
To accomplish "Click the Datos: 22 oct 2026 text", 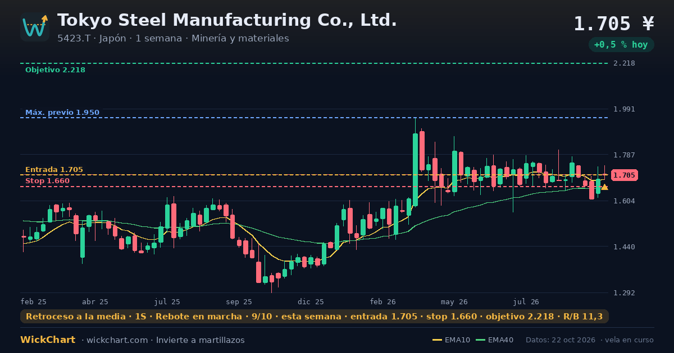I will (561, 340).
